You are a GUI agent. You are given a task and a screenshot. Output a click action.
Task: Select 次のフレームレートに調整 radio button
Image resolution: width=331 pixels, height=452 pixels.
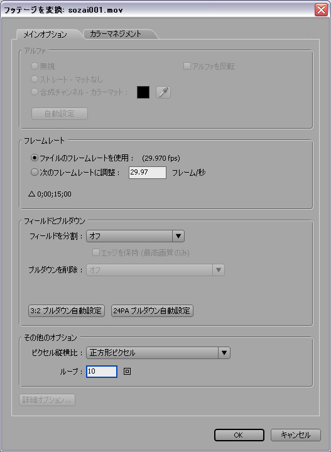(35, 173)
